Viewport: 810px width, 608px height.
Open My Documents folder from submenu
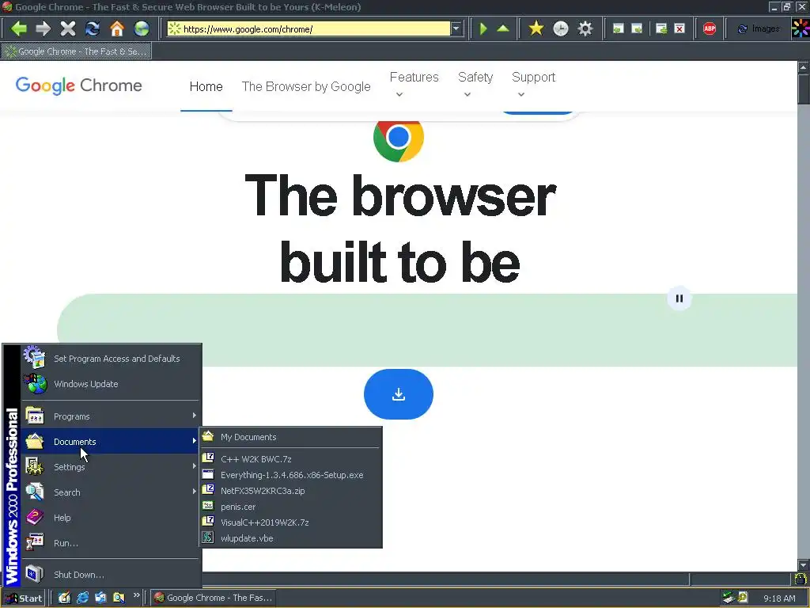point(291,437)
